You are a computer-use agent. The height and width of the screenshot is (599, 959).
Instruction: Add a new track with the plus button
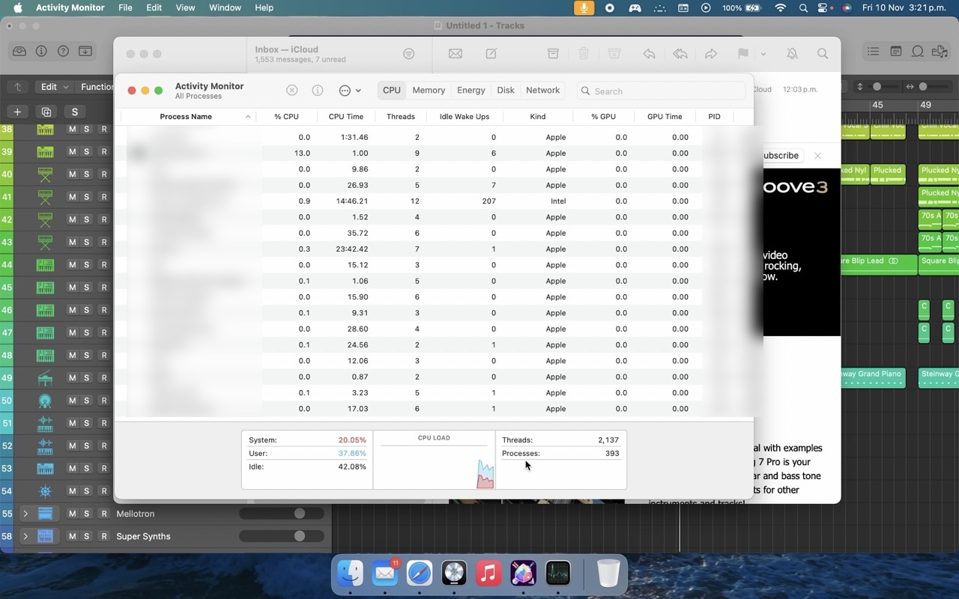17,112
